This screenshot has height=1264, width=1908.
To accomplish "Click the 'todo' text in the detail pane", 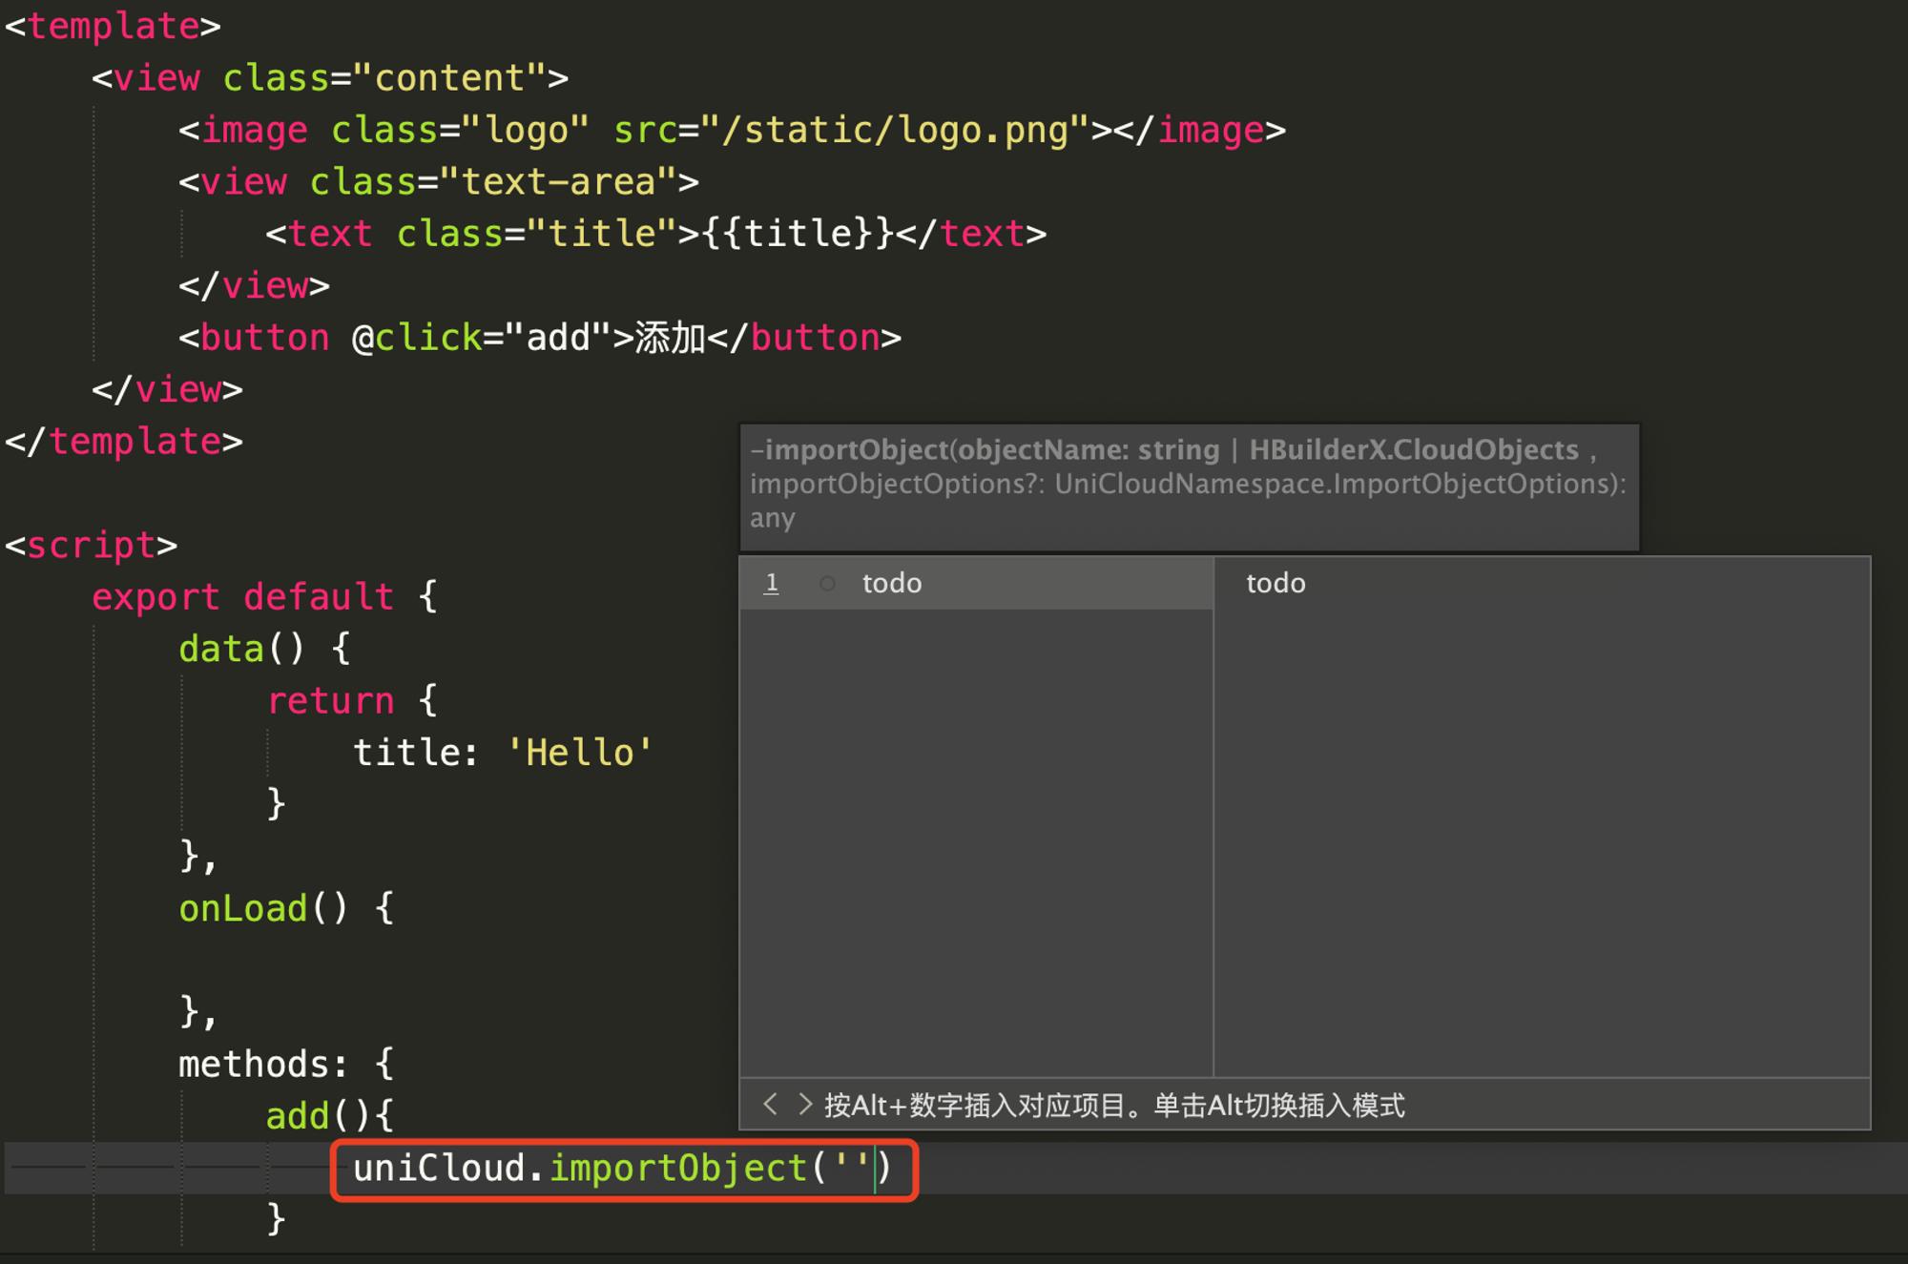I will (x=1275, y=583).
